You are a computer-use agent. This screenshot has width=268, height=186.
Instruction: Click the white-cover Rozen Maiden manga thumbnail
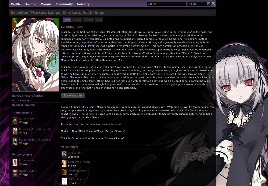[x=15, y=162]
